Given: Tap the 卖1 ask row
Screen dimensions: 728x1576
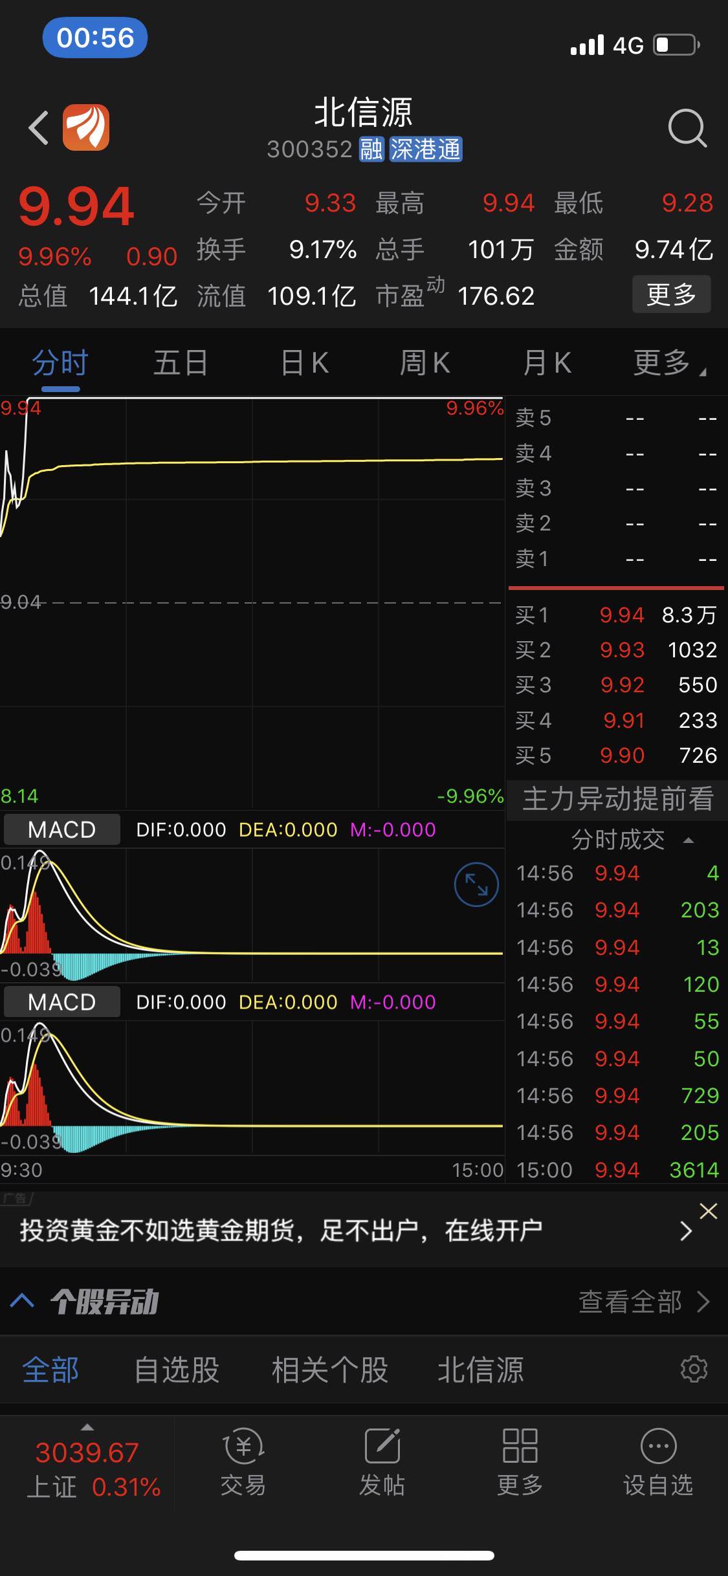Looking at the screenshot, I should click(616, 558).
